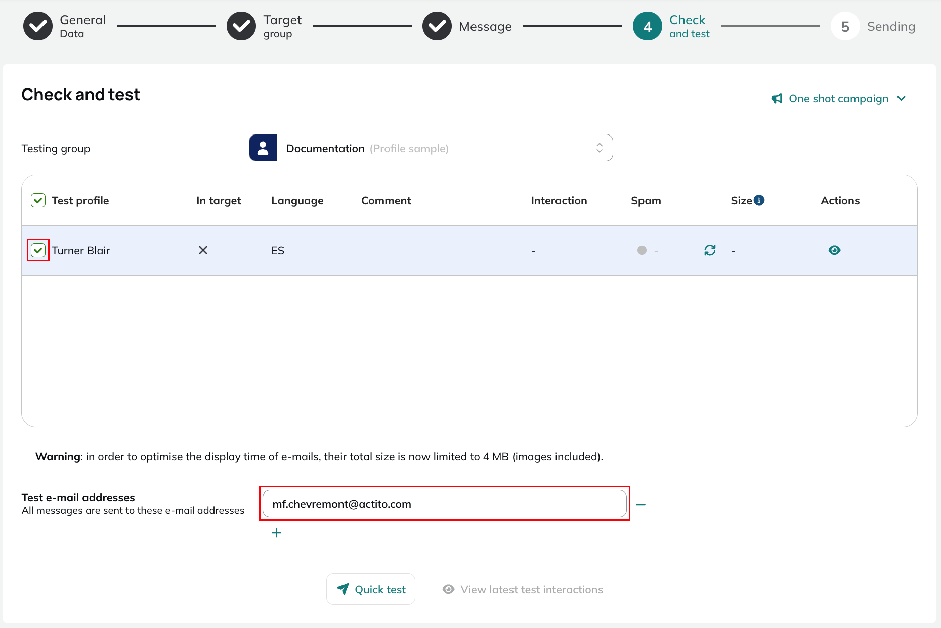Open the Testing group dropdown
Screen dimensions: 941x628
431,148
